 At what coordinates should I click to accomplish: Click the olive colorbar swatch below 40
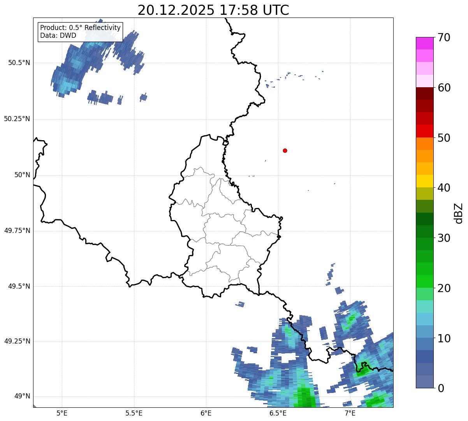coord(425,194)
